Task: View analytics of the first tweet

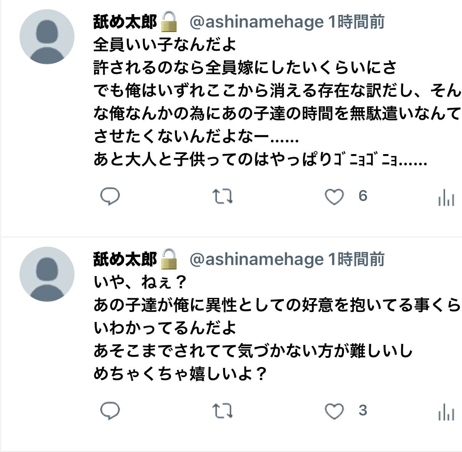Action: point(446,197)
